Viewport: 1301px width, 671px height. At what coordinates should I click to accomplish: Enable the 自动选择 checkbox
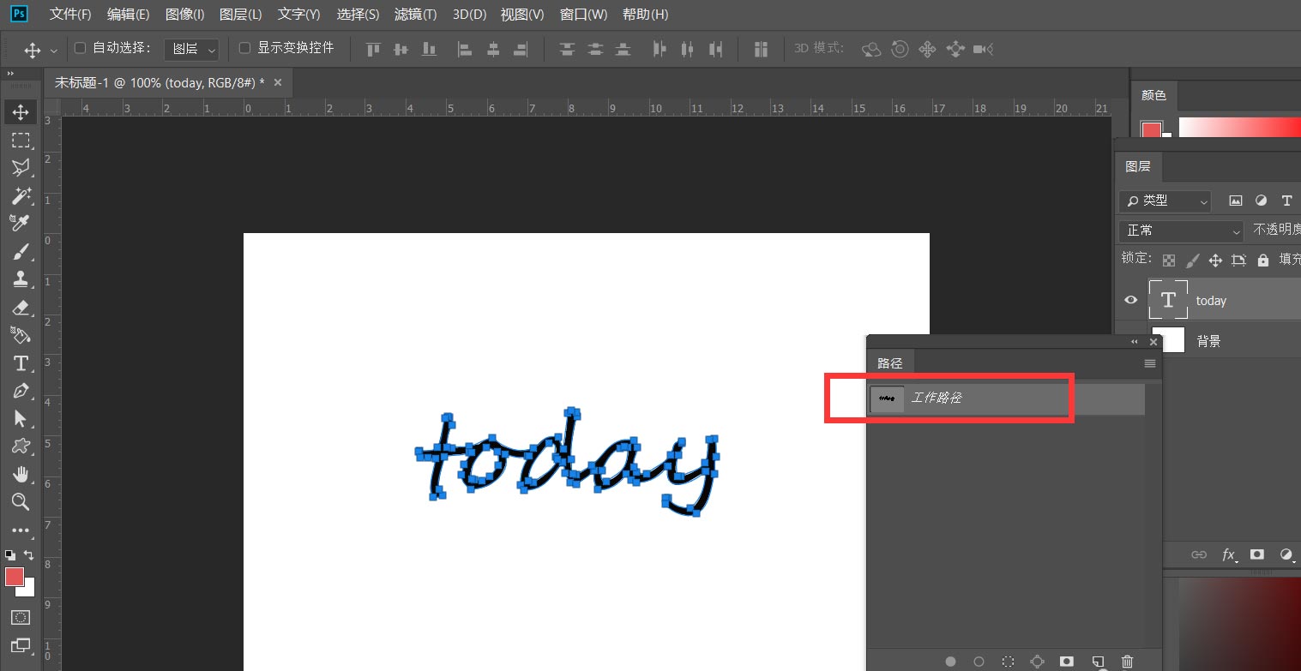click(81, 48)
